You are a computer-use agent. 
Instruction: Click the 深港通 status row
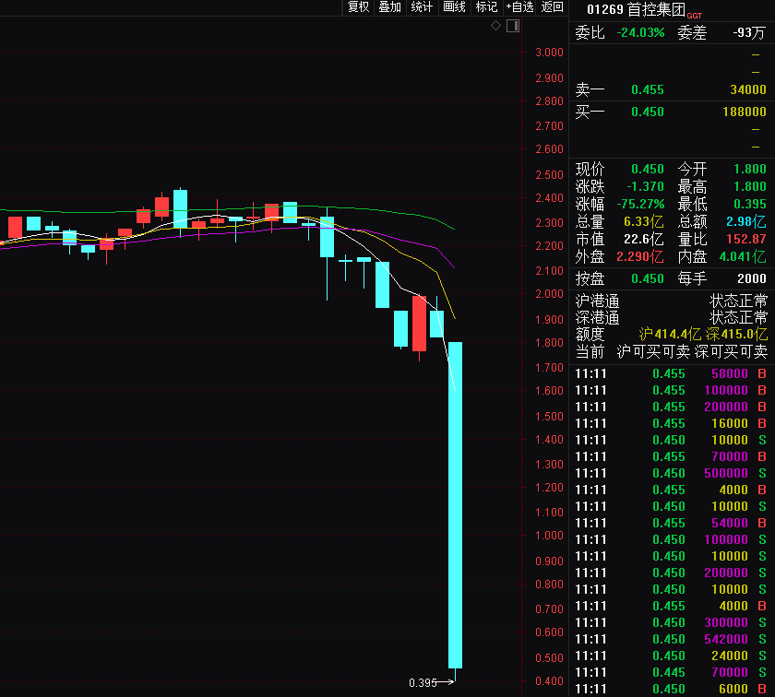click(x=671, y=318)
